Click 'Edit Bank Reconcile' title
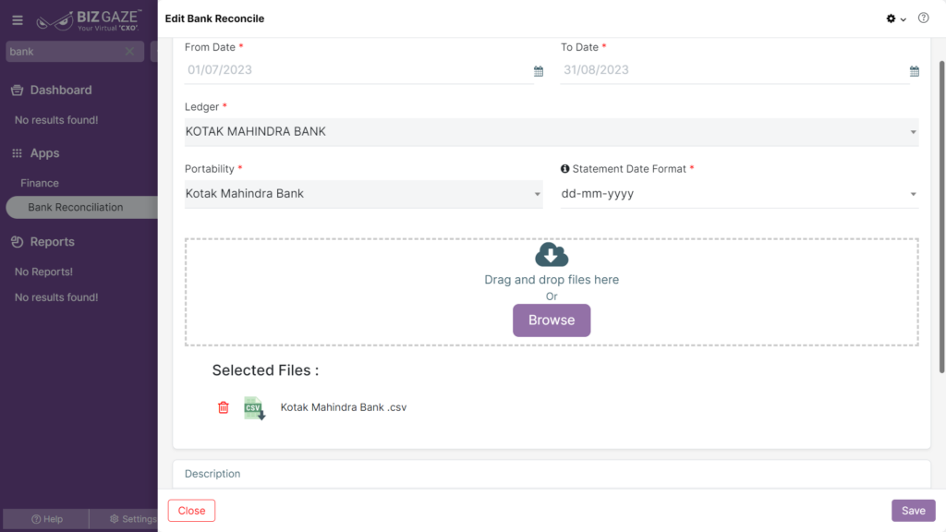946x532 pixels. coord(214,18)
